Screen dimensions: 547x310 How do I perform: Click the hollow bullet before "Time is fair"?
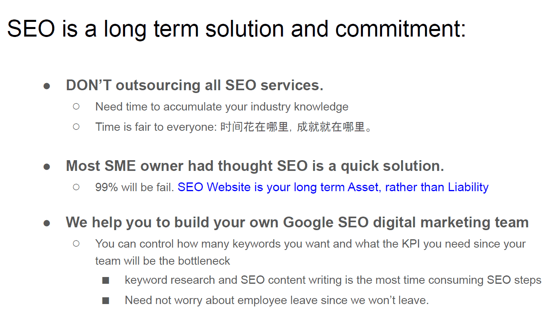(x=76, y=127)
